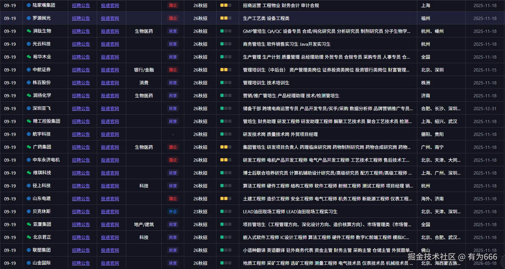Click the globe icon next to 山金国际

point(29,263)
